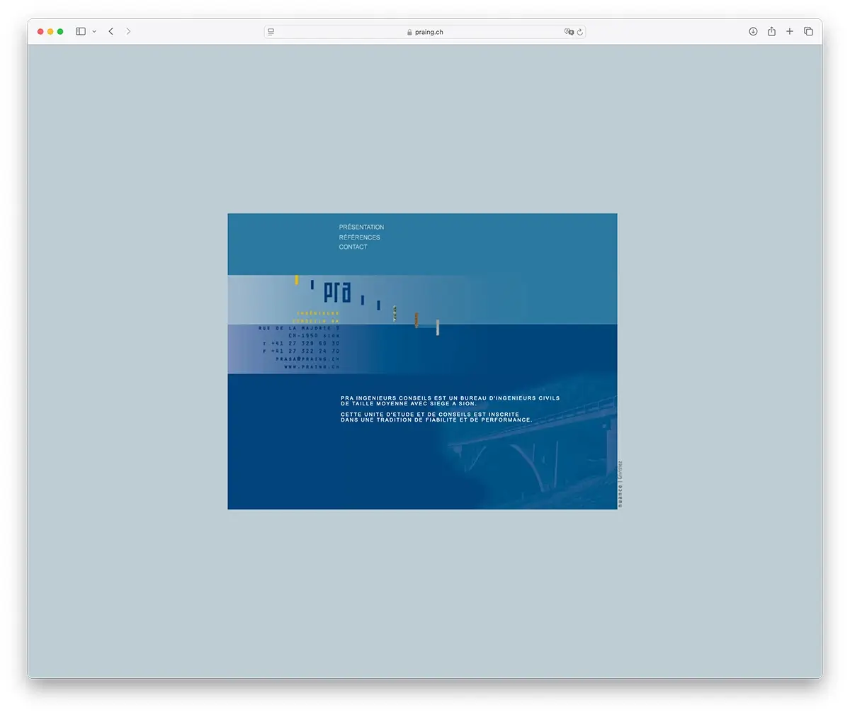850x715 pixels.
Task: Add a new tab
Action: (790, 31)
